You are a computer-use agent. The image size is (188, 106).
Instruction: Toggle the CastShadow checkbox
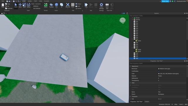[x=159, y=71]
